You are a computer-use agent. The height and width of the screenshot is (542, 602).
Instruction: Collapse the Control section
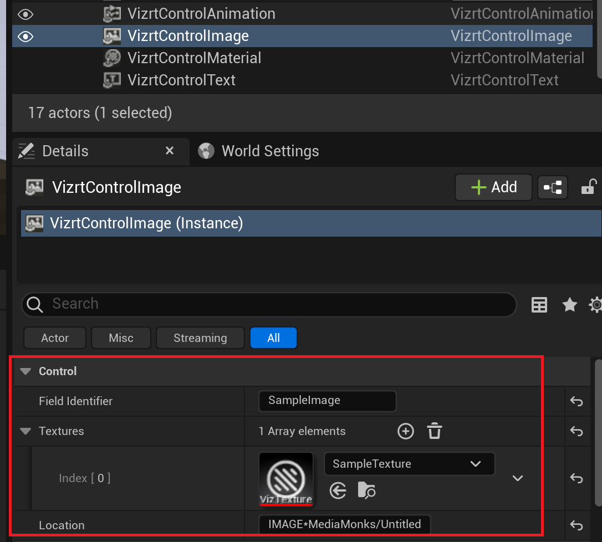[x=25, y=371]
